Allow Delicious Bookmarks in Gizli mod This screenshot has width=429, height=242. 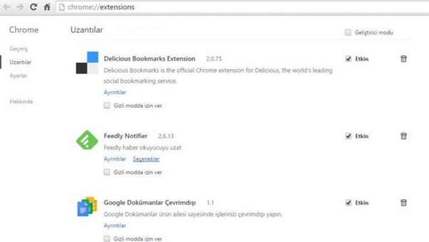click(107, 106)
